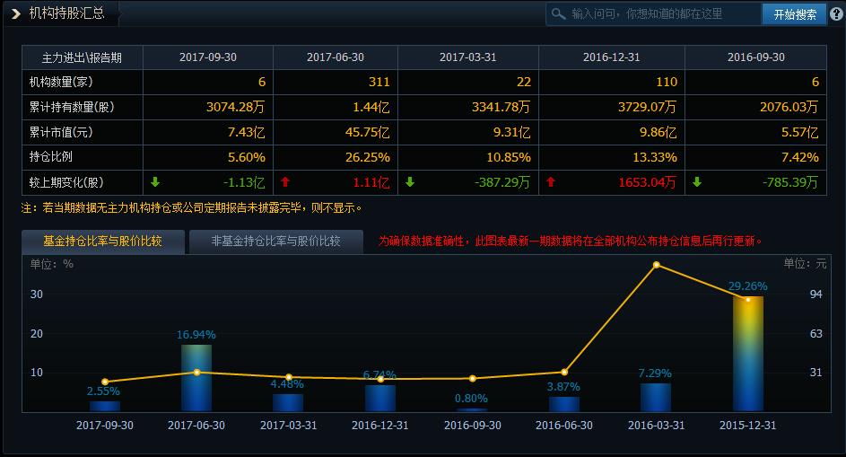Click the price line point at 2016-09-30

(473, 379)
